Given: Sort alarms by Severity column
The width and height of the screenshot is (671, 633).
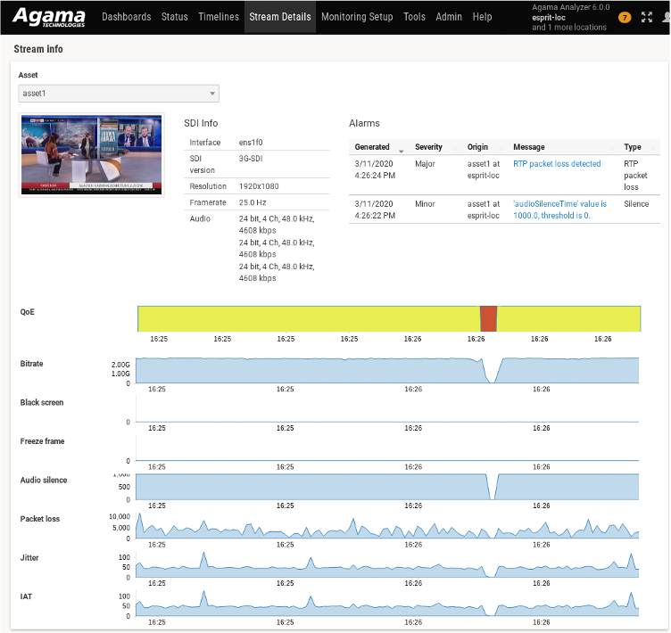Looking at the screenshot, I should (428, 147).
